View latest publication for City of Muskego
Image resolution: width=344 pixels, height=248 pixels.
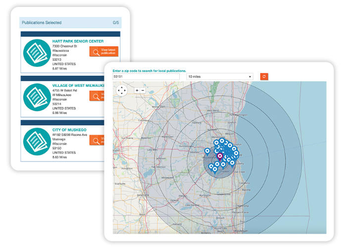coord(97,140)
